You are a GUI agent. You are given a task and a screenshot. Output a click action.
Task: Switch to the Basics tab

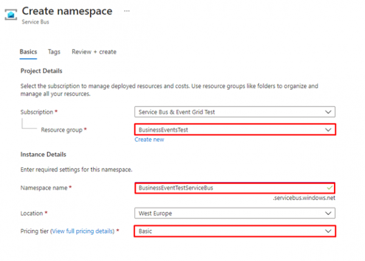(28, 52)
